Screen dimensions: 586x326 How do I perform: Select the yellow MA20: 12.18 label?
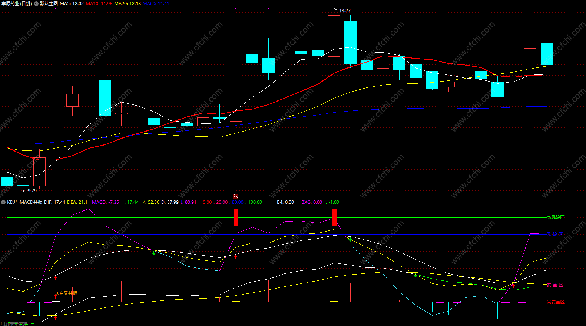(x=128, y=4)
